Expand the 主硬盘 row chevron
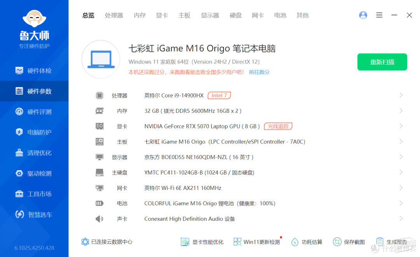420x257 pixels. pyautogui.click(x=401, y=172)
